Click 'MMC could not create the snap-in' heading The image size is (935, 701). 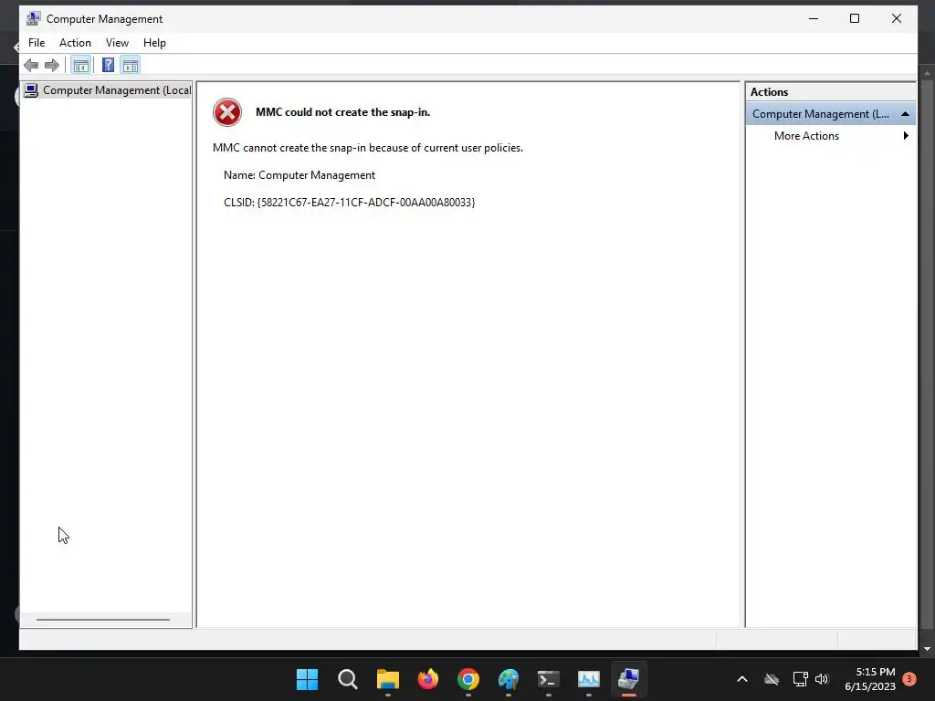coord(343,112)
